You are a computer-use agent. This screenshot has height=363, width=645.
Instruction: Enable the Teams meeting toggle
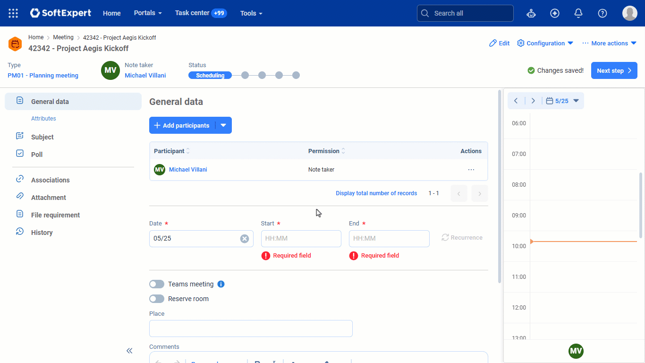pyautogui.click(x=157, y=284)
